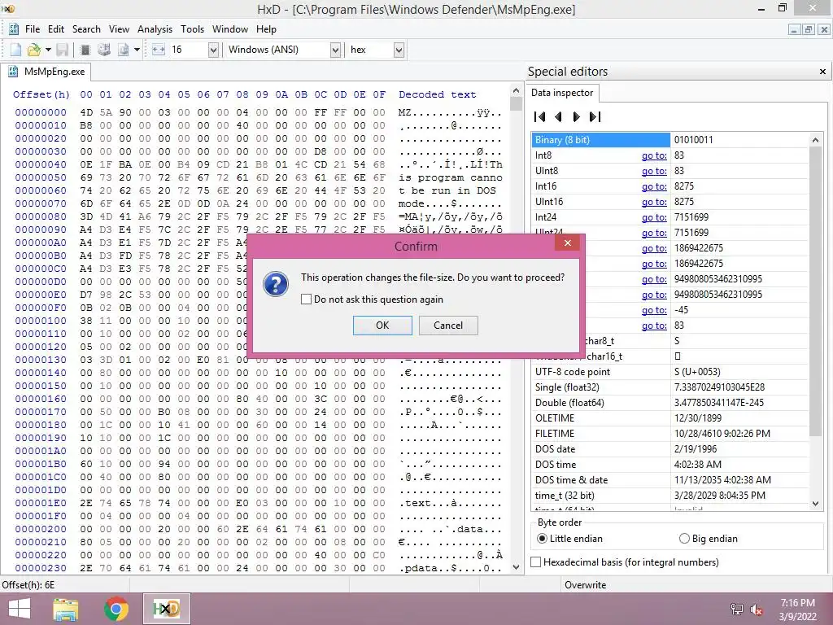Open the Analysis menu

click(155, 29)
